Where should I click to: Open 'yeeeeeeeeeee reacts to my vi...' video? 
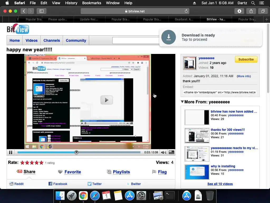(x=234, y=148)
